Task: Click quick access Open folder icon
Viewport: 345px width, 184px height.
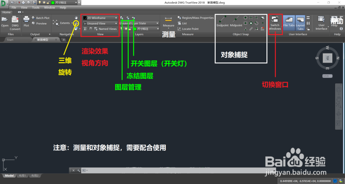Action: point(12,2)
